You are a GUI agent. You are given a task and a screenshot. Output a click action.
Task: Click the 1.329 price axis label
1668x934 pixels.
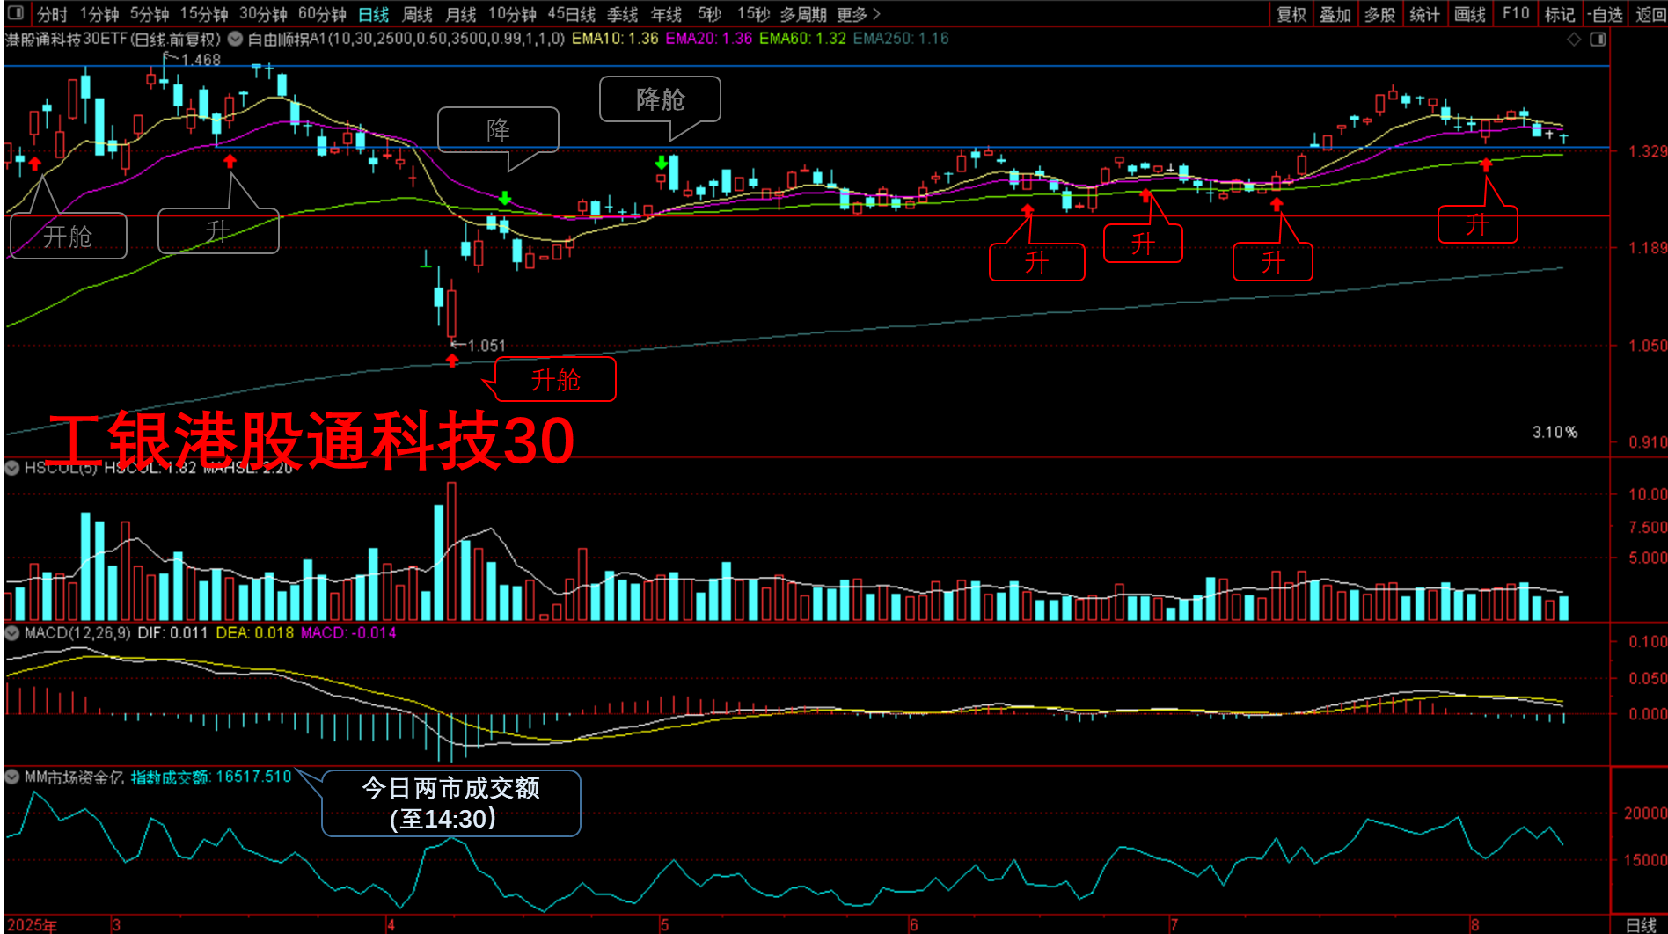click(x=1647, y=151)
